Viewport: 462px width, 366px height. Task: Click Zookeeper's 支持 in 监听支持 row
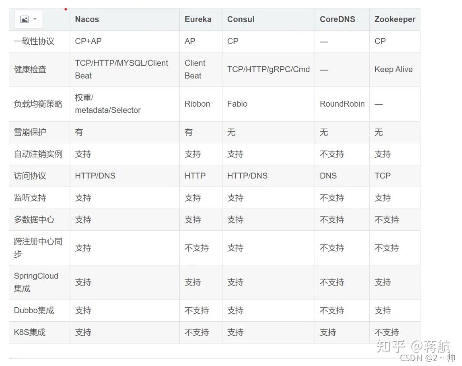click(x=383, y=198)
